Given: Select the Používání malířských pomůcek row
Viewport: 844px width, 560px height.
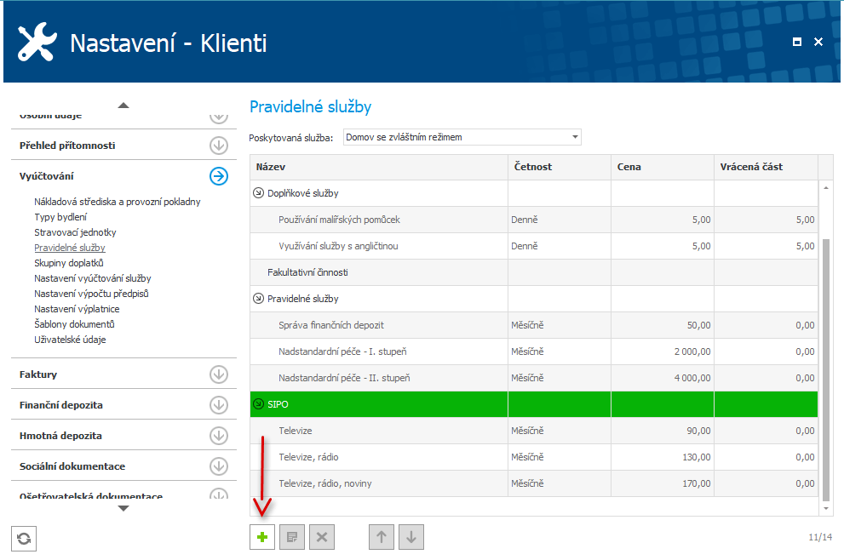Looking at the screenshot, I should coord(534,220).
